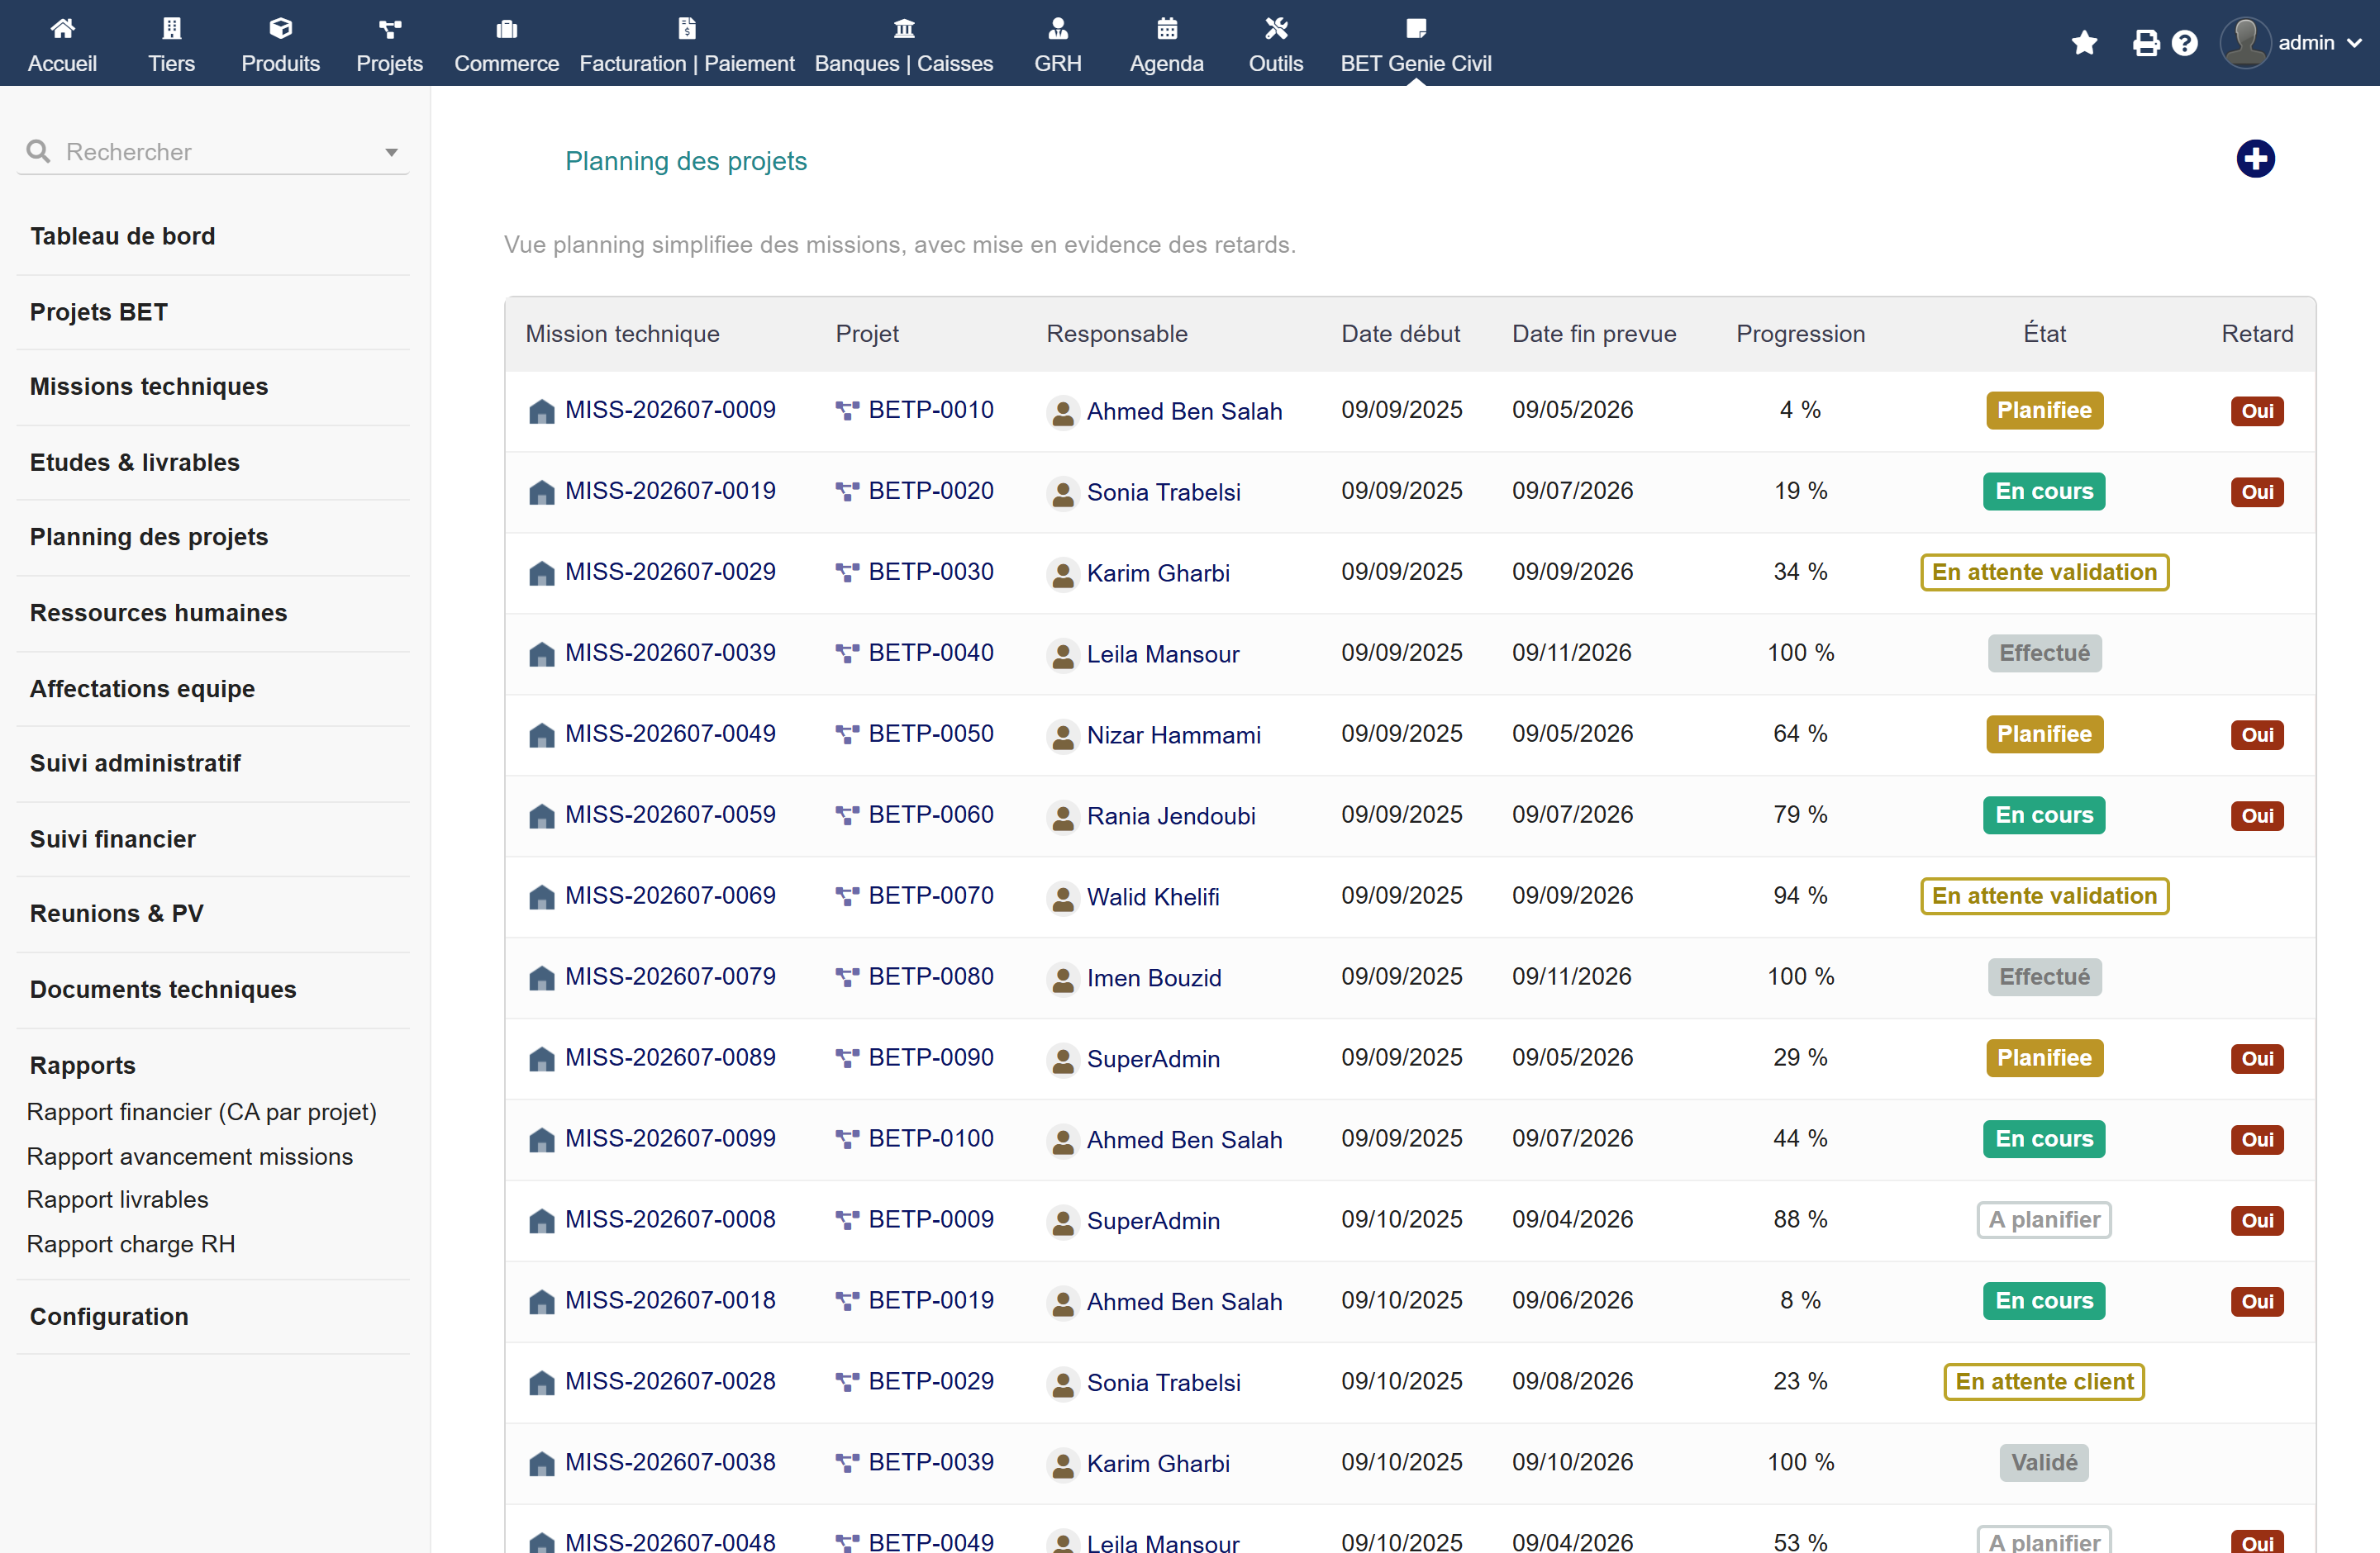Expand the Rechercher dropdown arrow
Viewport: 2380px width, 1553px height.
(x=391, y=153)
